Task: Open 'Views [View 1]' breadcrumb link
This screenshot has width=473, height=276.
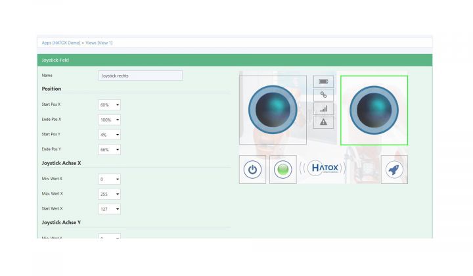Action: point(99,43)
